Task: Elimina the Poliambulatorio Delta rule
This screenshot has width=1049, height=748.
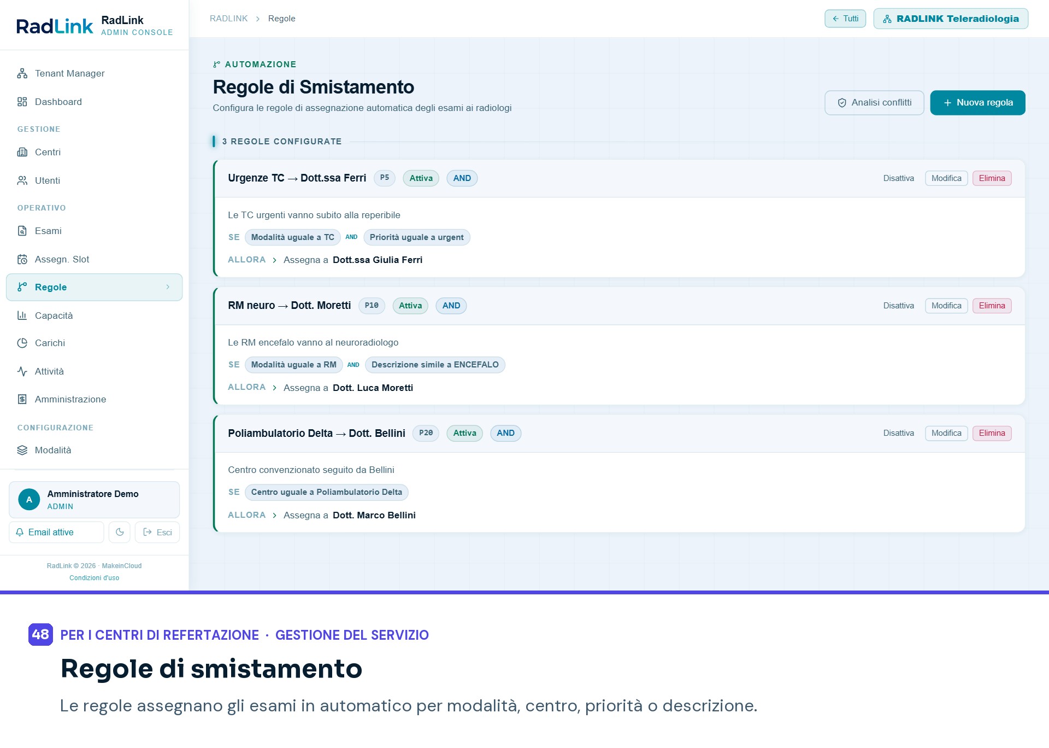Action: pyautogui.click(x=992, y=433)
